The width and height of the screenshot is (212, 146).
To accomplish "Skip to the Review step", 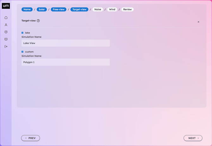I will coord(127,10).
